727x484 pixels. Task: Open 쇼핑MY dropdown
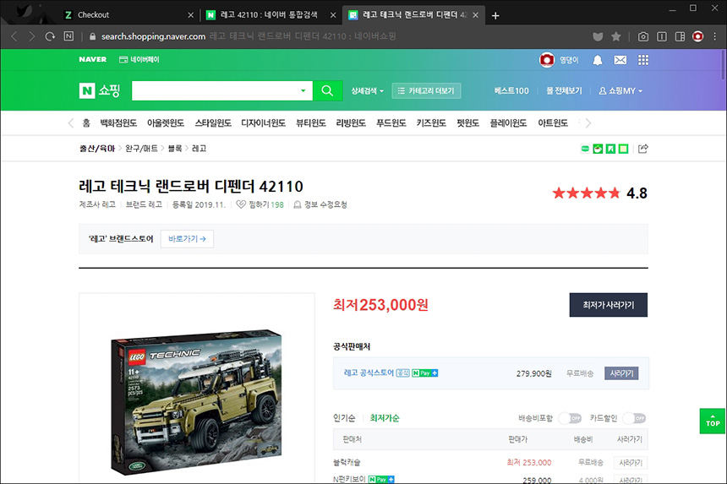click(x=620, y=90)
